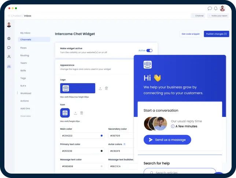
Task: Click the notification bell icon in title bar
Action: click(x=215, y=8)
